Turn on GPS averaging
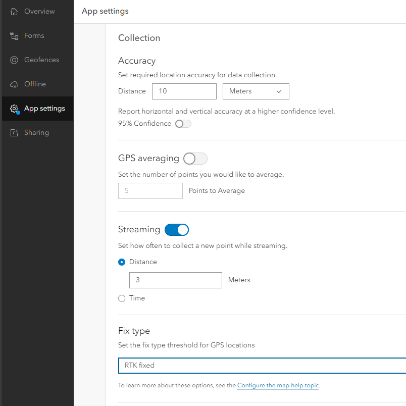 pos(195,158)
